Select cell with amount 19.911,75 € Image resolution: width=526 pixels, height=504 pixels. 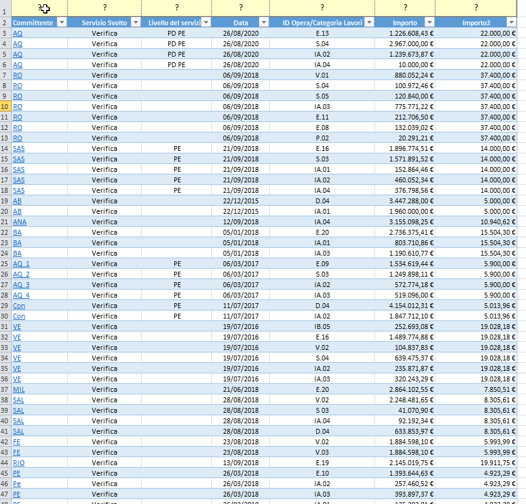coord(475,462)
